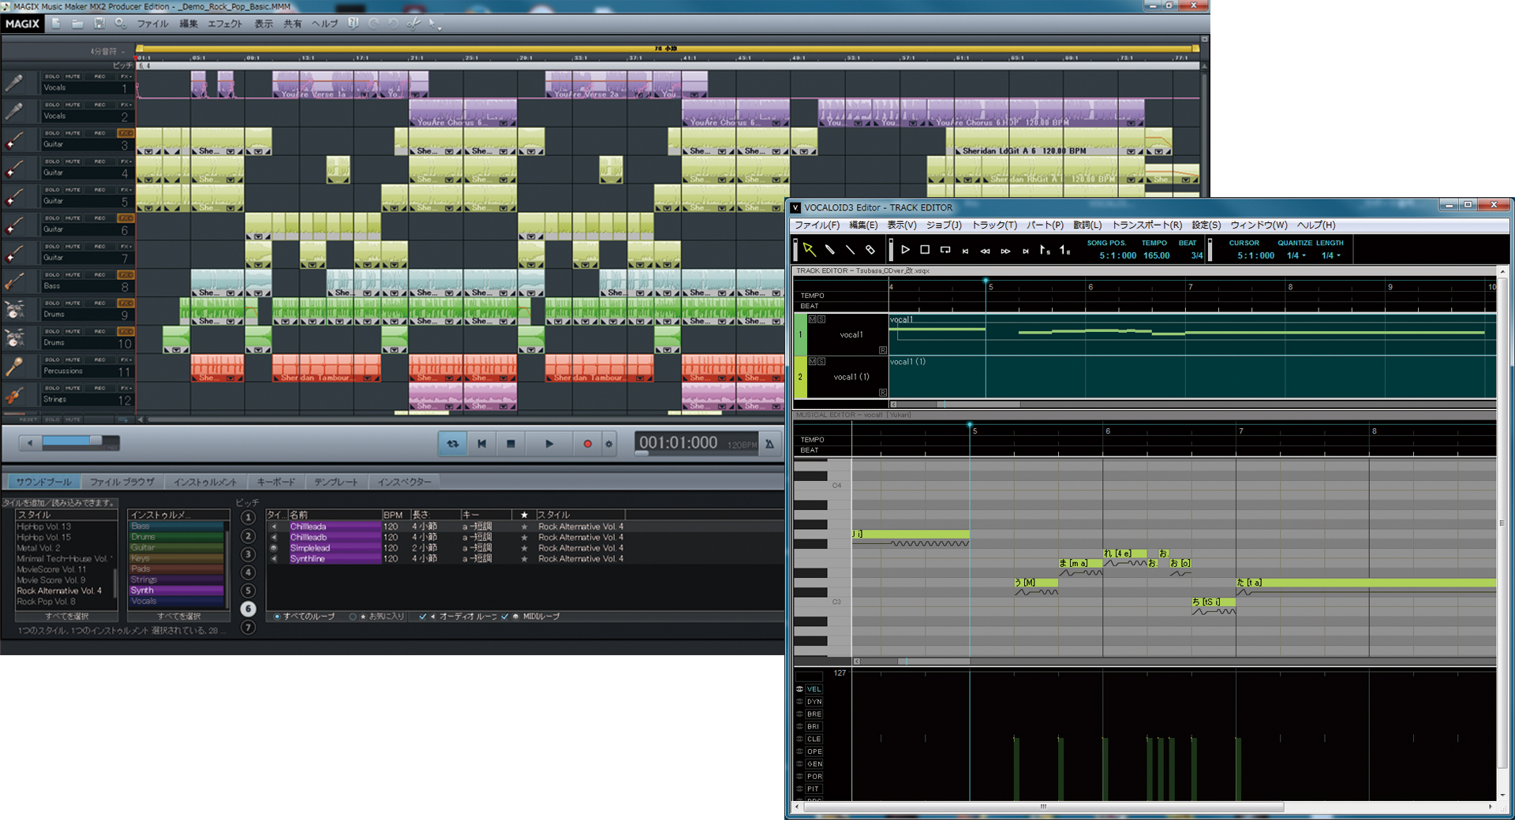
Task: Open the gear settings icon in MAGIX toolbar
Action: (121, 24)
